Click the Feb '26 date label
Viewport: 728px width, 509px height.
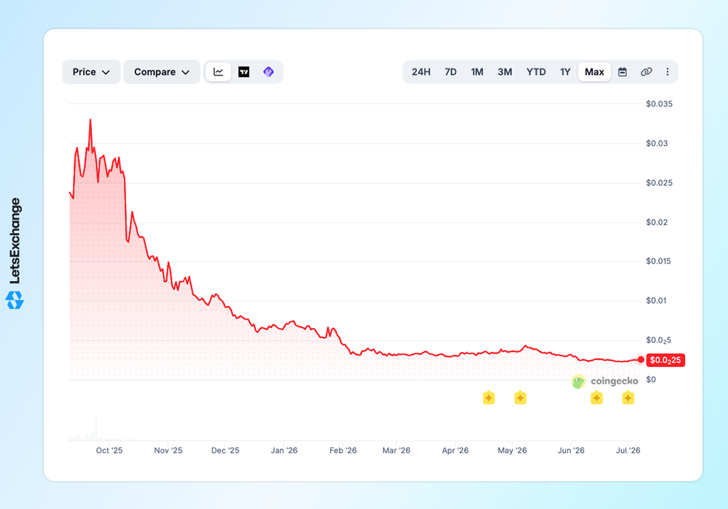point(343,450)
